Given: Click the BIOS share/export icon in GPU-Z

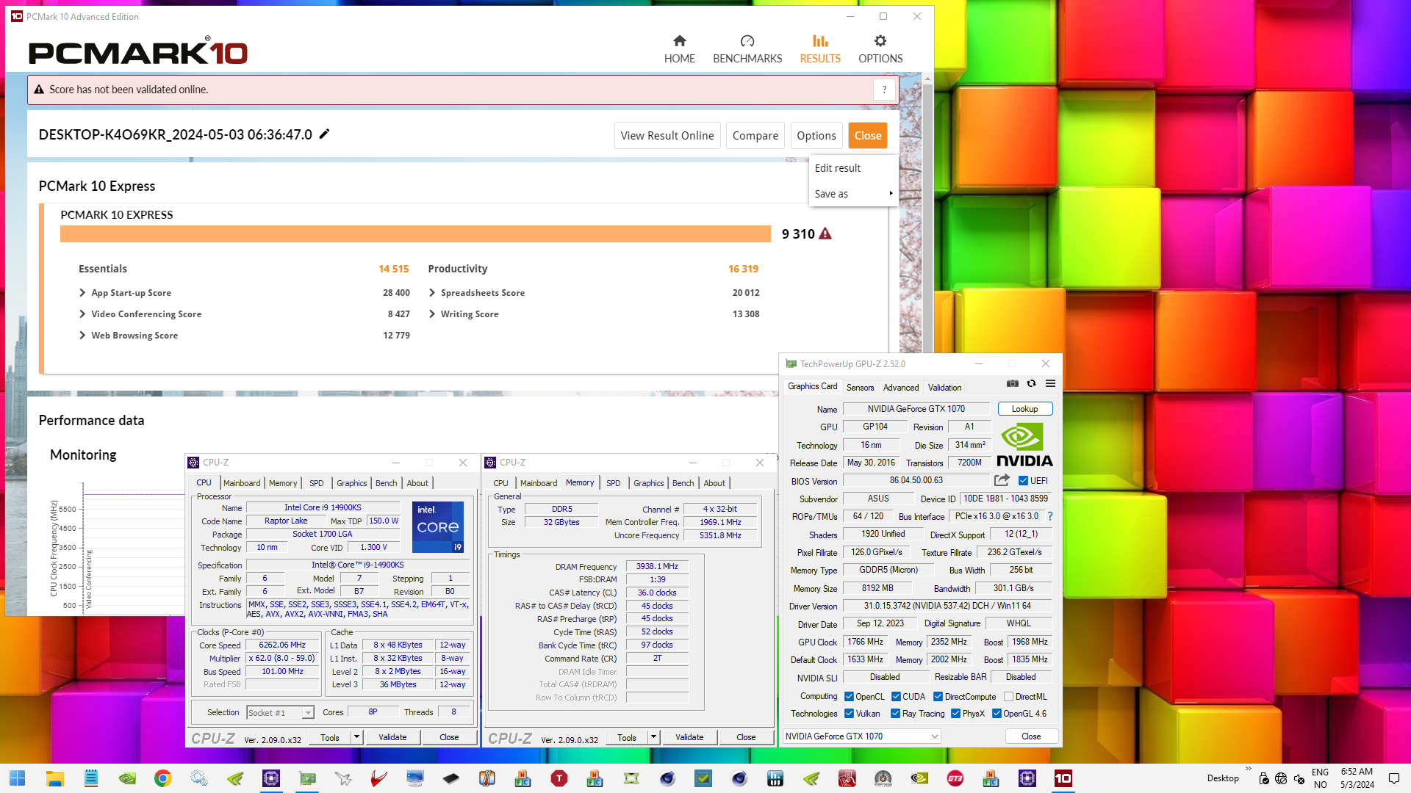Looking at the screenshot, I should 1002,480.
